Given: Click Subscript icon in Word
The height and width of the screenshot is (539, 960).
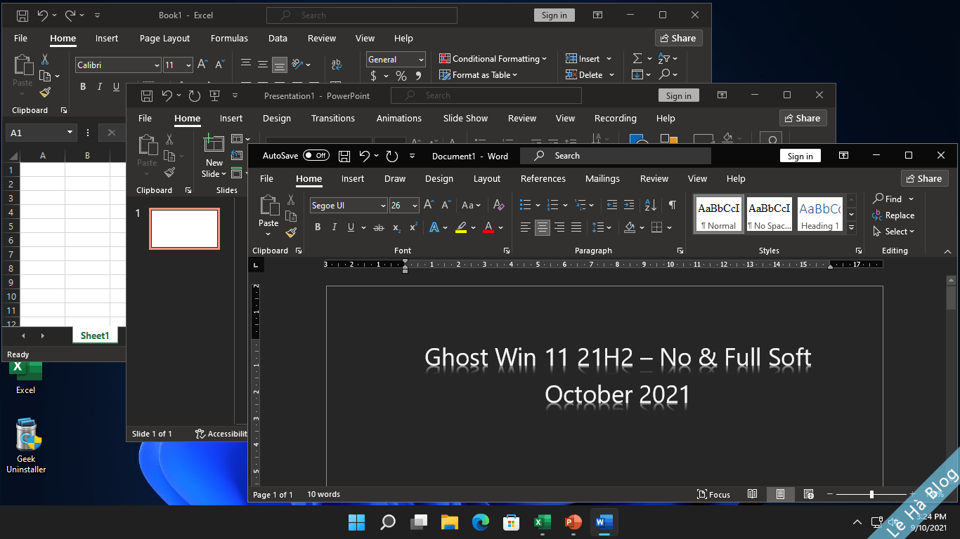Looking at the screenshot, I should click(x=396, y=227).
